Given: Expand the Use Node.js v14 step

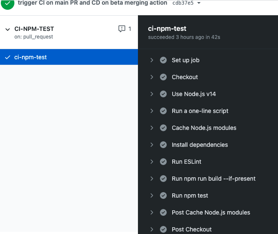Looking at the screenshot, I should click(x=151, y=94).
